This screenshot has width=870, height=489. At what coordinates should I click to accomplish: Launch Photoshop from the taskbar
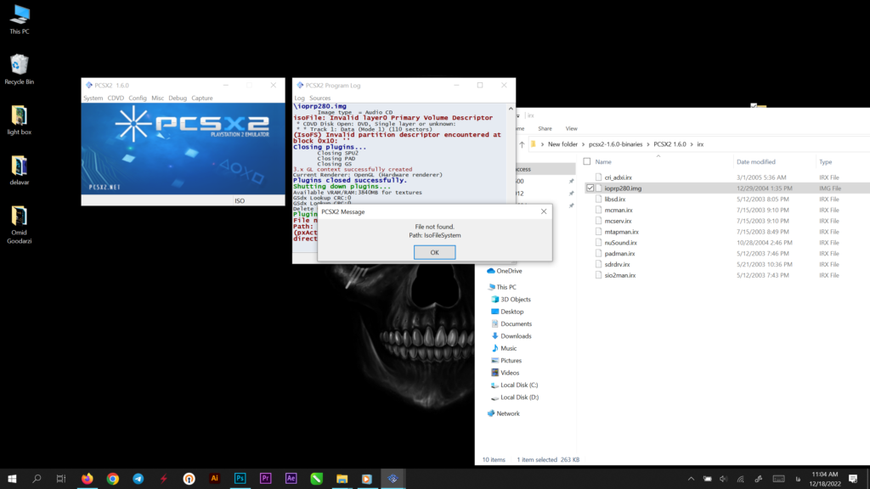240,479
